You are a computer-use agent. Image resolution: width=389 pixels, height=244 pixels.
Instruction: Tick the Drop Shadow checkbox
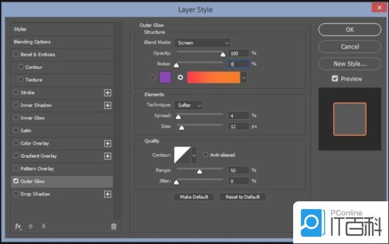point(16,194)
